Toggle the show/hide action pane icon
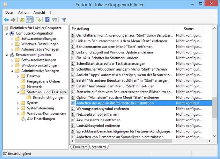Image resolution: width=220 pixels, height=159 pixels. coord(54,20)
